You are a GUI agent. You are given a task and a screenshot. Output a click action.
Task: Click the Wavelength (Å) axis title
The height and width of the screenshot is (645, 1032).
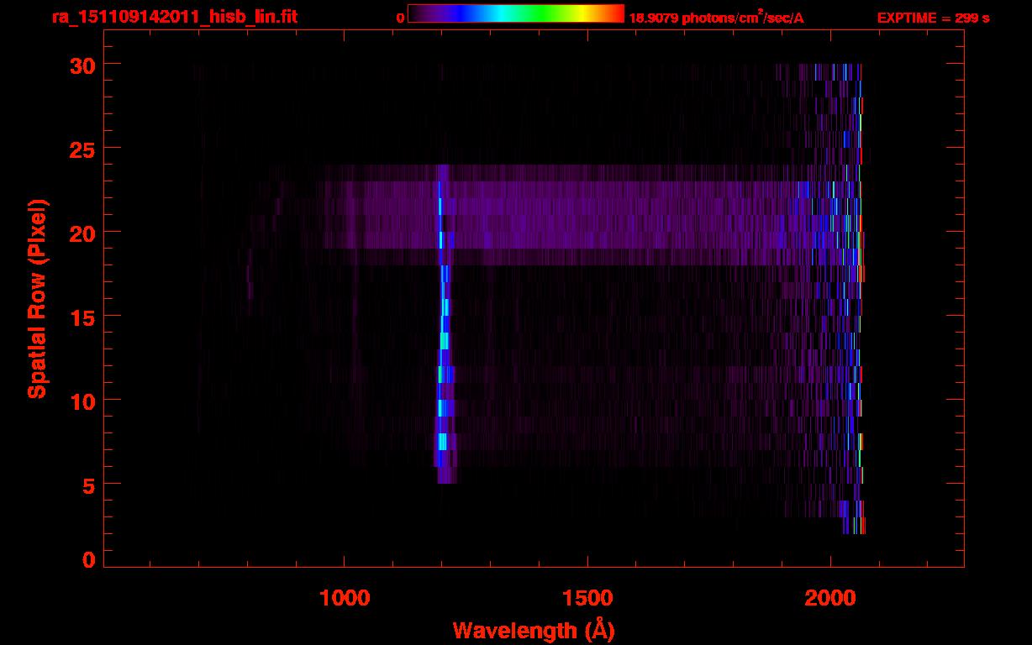[x=534, y=630]
